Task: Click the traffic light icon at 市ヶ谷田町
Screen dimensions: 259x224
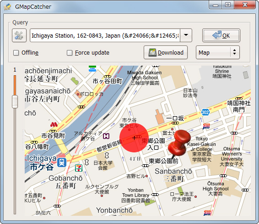Action: tap(108, 77)
